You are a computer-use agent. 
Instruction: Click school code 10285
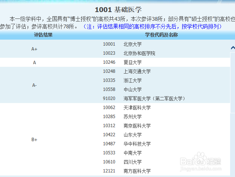point(109,117)
